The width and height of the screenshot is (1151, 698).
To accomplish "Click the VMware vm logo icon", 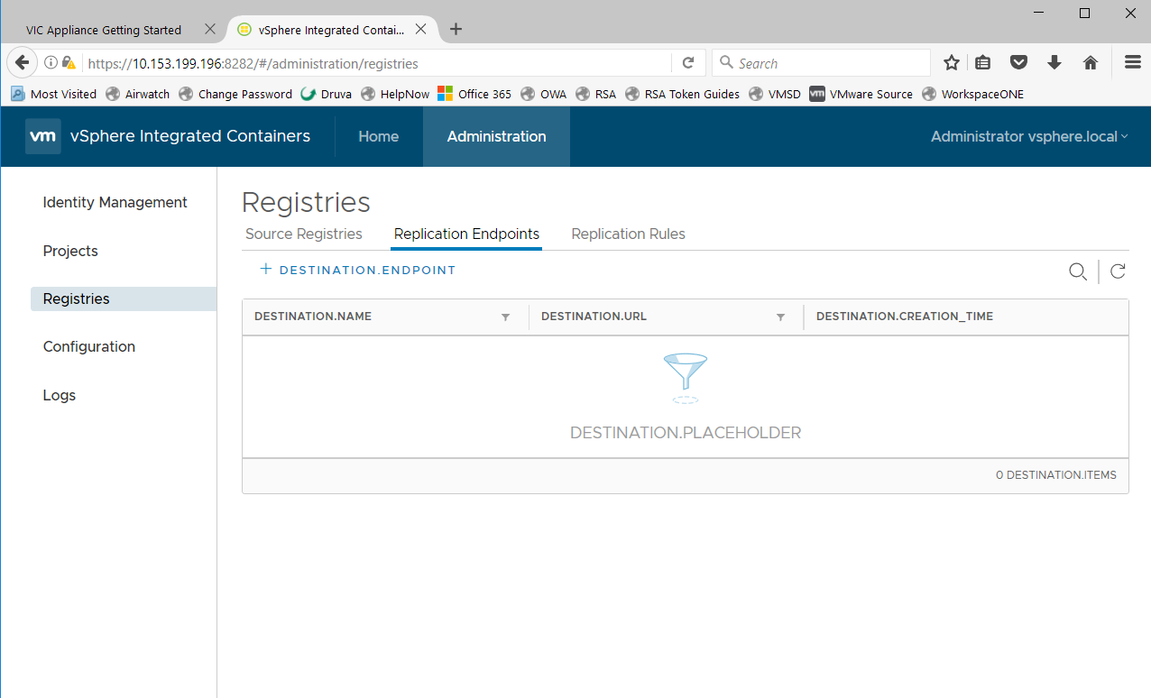I will (x=43, y=136).
